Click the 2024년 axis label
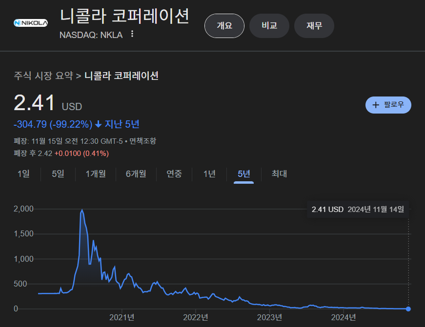425x327 pixels. (x=344, y=317)
